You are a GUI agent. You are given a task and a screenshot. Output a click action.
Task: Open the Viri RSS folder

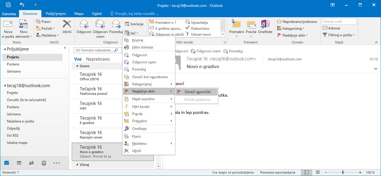pyautogui.click(x=13, y=136)
